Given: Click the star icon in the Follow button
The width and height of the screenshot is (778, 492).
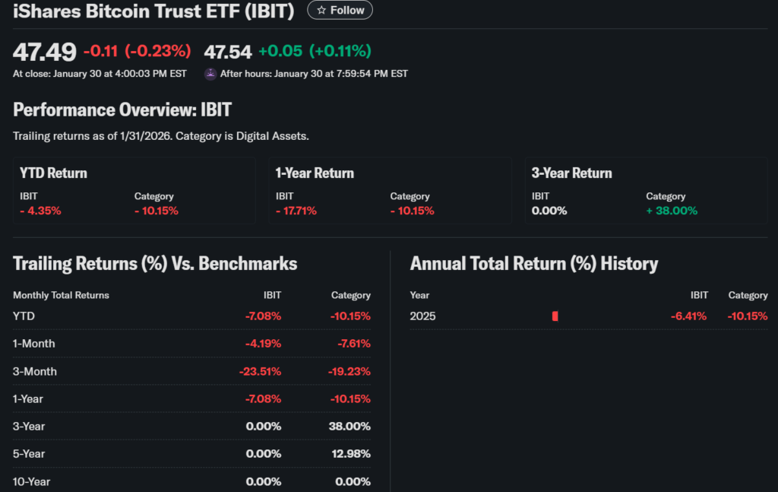Looking at the screenshot, I should click(x=321, y=10).
